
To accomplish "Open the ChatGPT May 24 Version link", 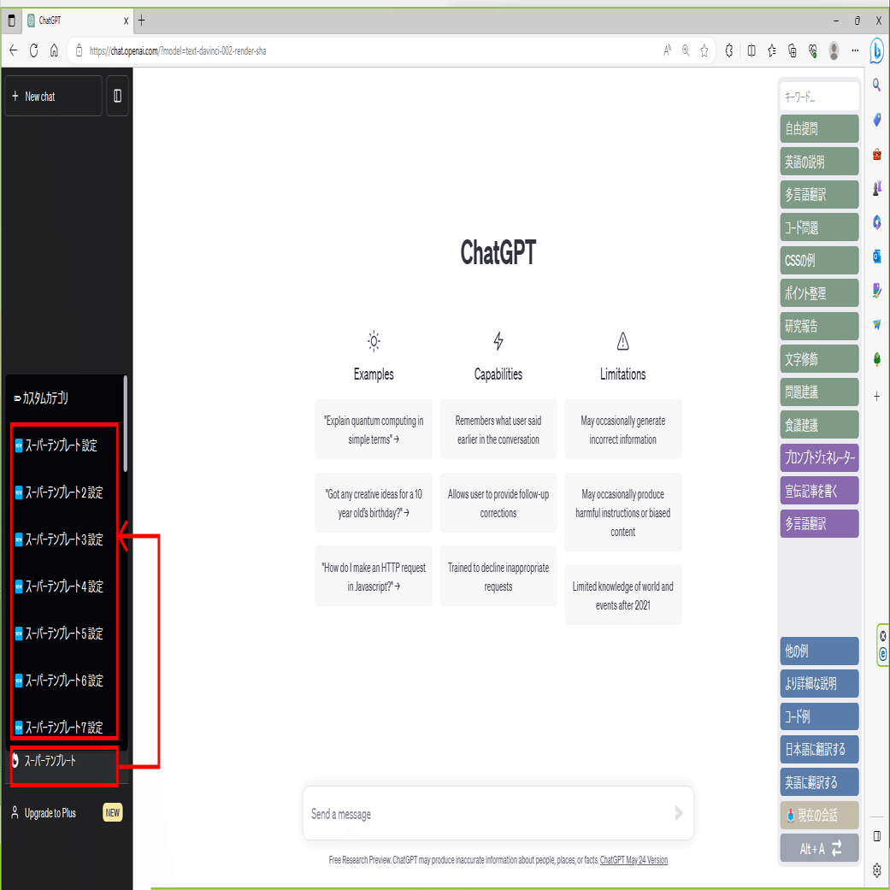I will [633, 860].
